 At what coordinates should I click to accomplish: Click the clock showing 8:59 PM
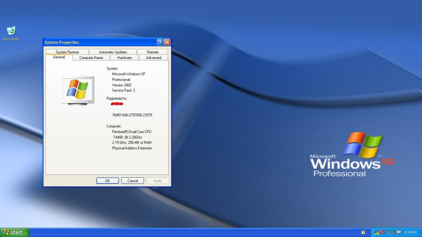click(411, 232)
